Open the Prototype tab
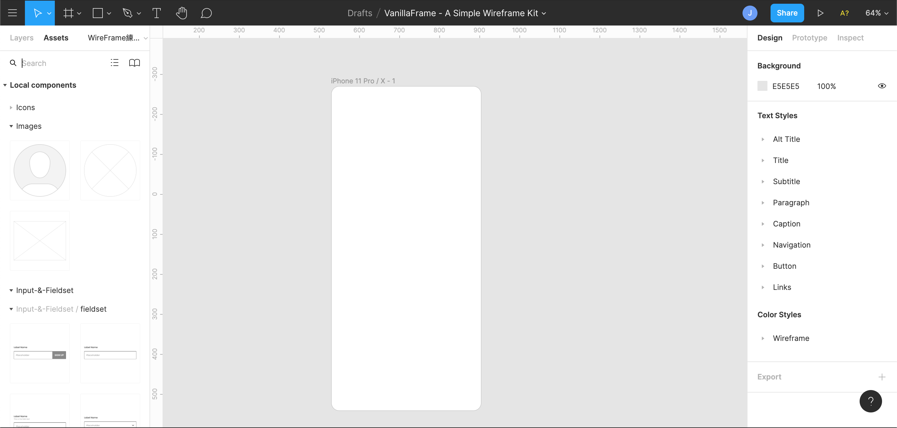 click(x=809, y=38)
